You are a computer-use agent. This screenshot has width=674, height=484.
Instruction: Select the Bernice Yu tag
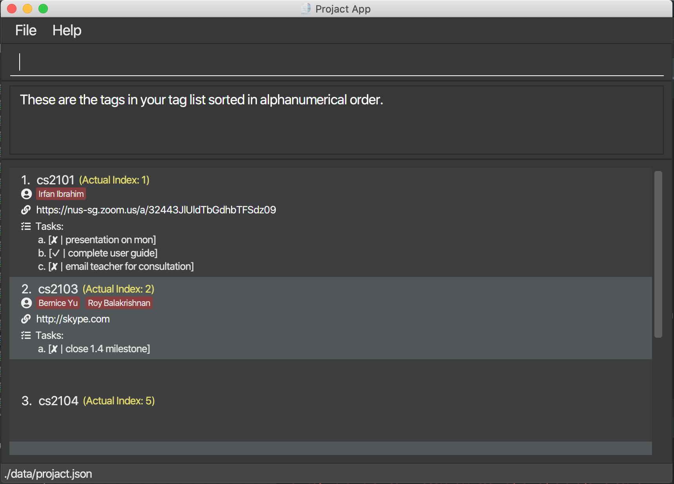(x=58, y=303)
